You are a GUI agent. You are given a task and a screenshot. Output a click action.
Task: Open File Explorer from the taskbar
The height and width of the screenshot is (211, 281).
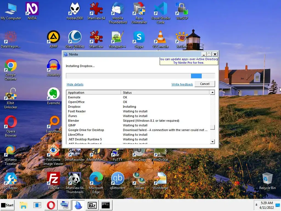coord(24,205)
